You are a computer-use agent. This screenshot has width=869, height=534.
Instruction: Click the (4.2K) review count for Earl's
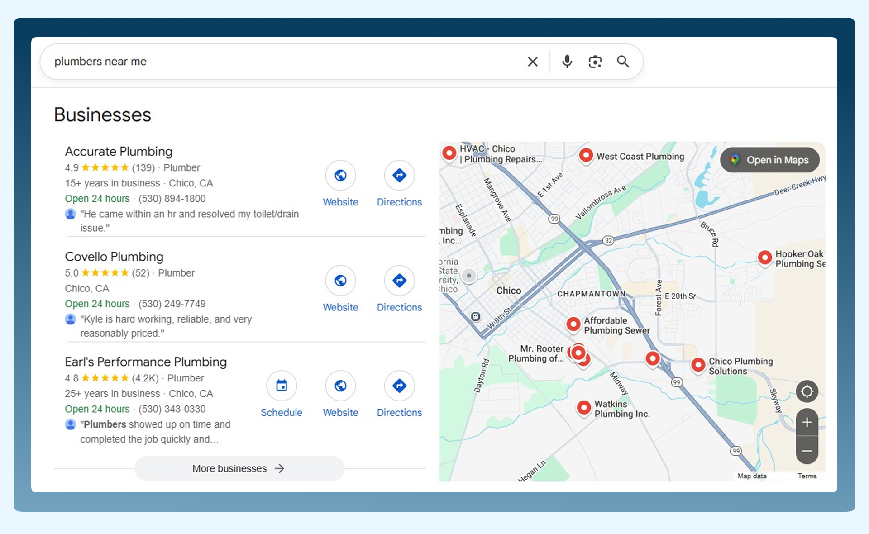point(145,378)
